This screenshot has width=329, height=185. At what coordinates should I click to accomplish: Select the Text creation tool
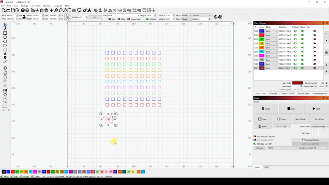[x=5, y=53]
